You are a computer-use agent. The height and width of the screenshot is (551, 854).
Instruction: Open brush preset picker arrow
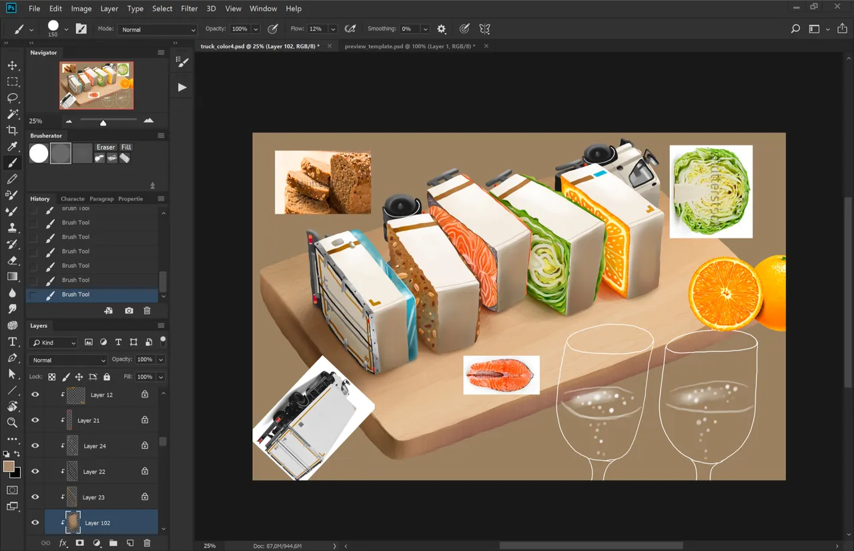point(66,29)
